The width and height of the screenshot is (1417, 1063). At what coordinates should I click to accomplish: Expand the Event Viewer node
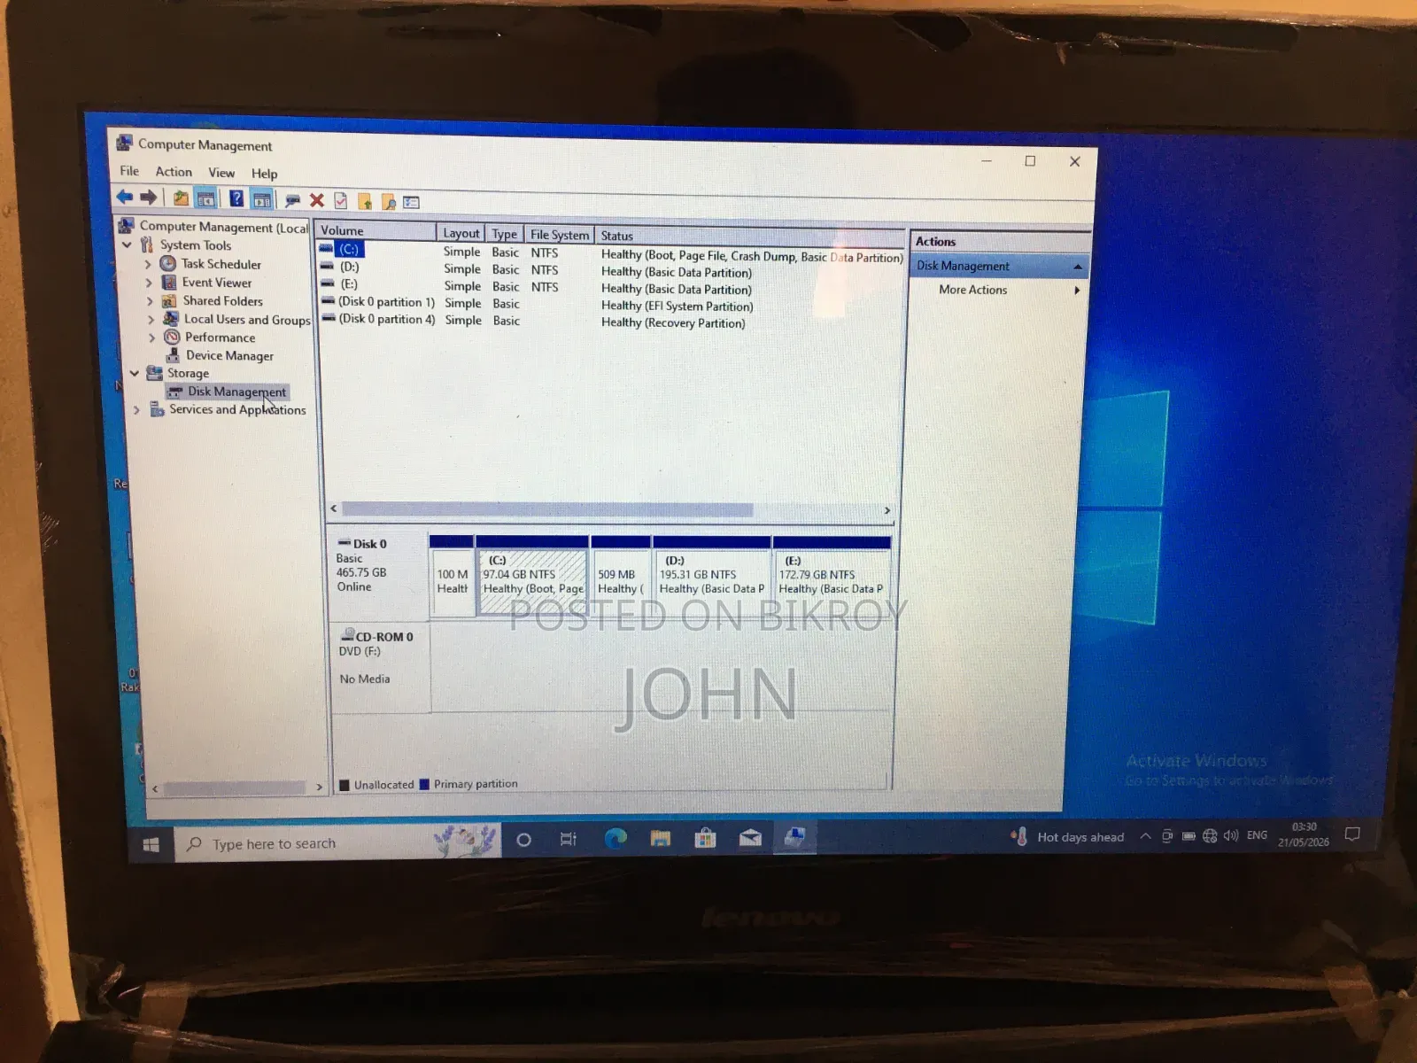click(x=149, y=283)
